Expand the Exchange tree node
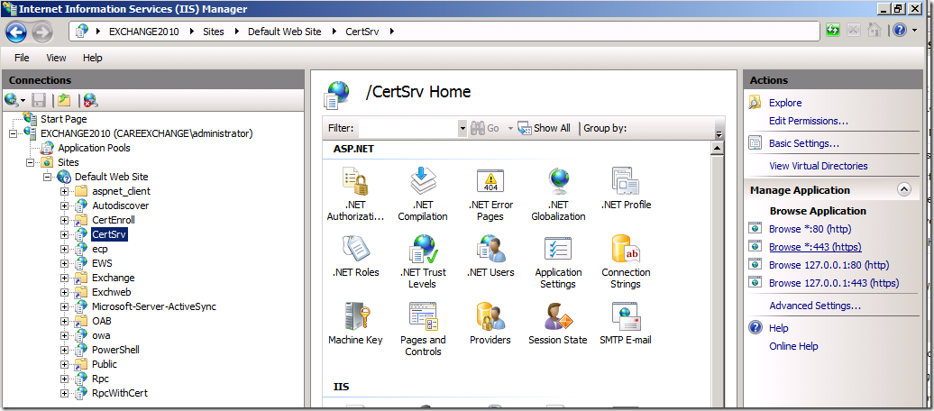 pos(64,278)
